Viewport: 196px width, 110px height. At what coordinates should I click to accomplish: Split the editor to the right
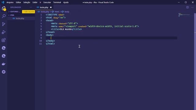(x=187, y=7)
